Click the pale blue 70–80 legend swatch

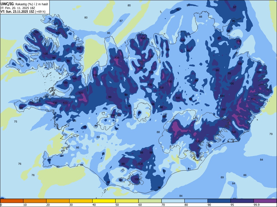point(173,201)
